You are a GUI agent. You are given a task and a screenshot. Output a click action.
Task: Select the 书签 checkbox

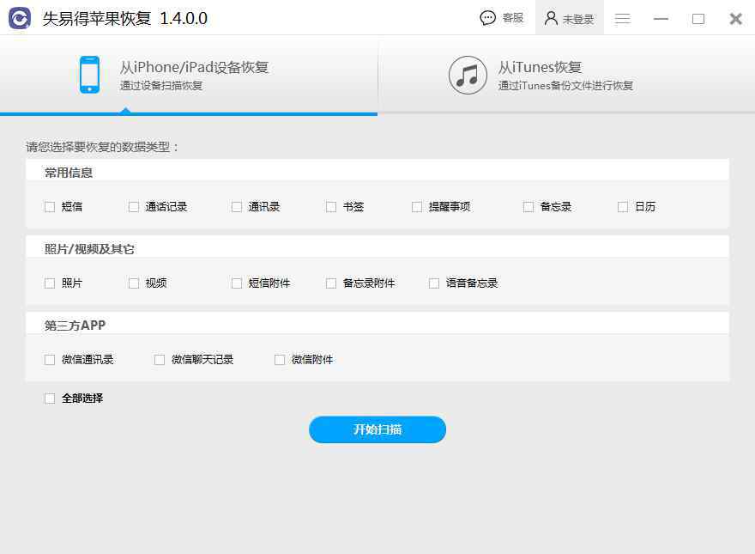[331, 207]
